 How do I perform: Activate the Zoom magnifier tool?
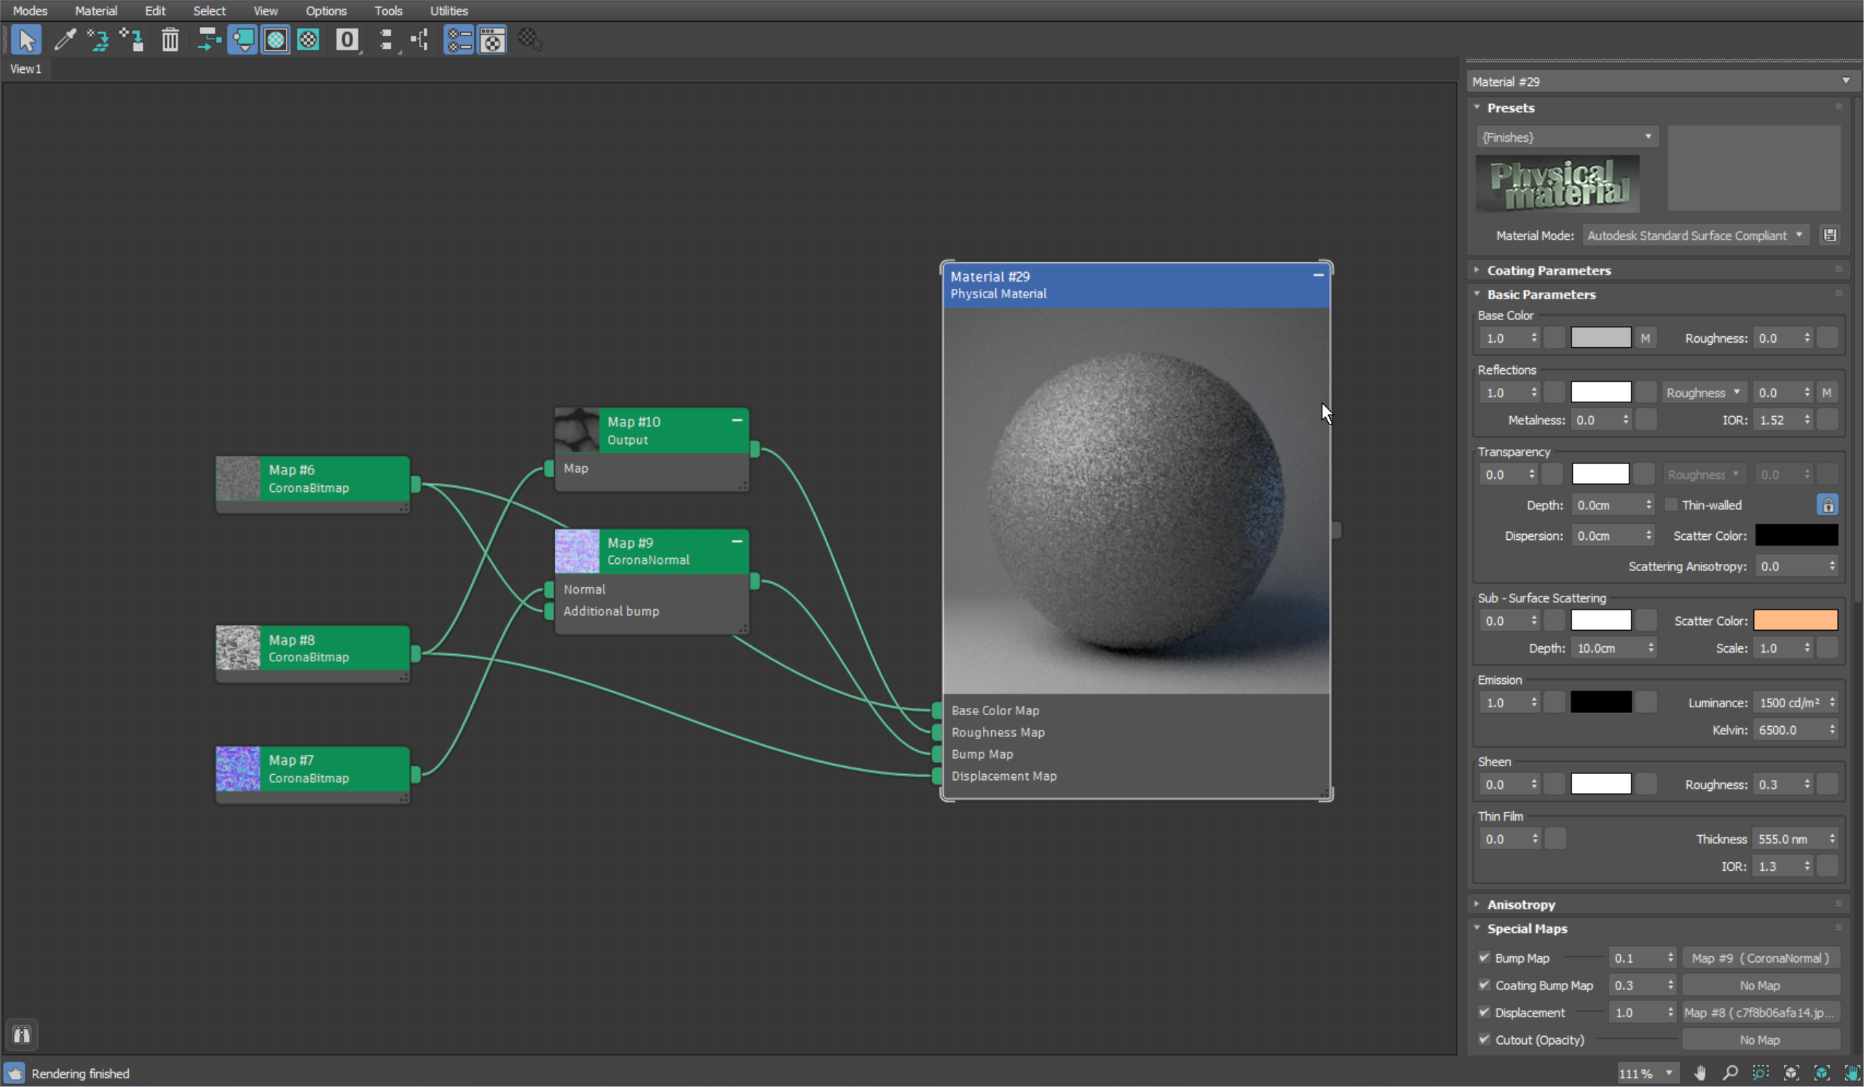pos(1730,1073)
